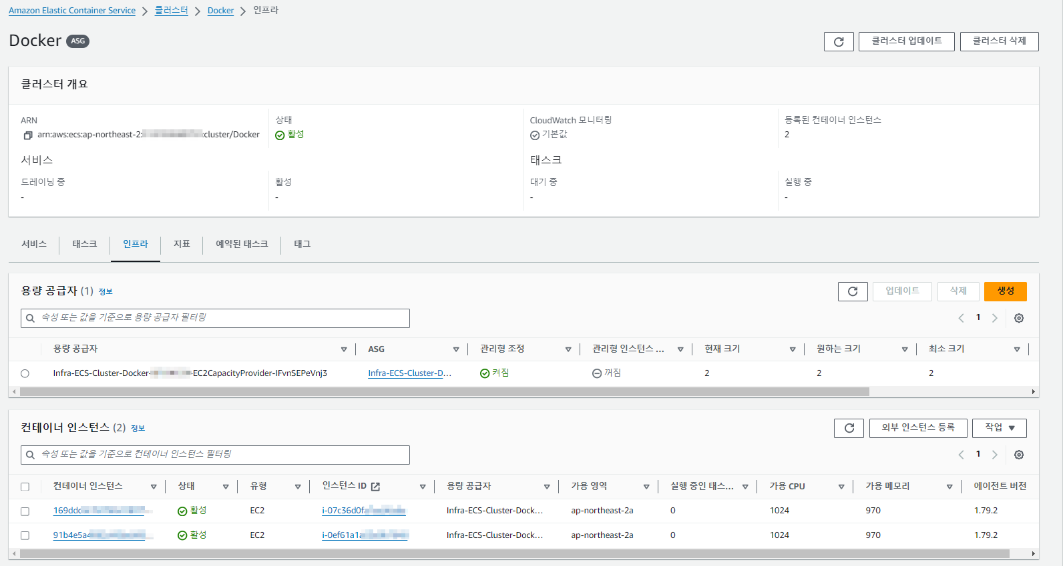Open the 태그 tab
Image resolution: width=1063 pixels, height=566 pixels.
click(x=302, y=244)
